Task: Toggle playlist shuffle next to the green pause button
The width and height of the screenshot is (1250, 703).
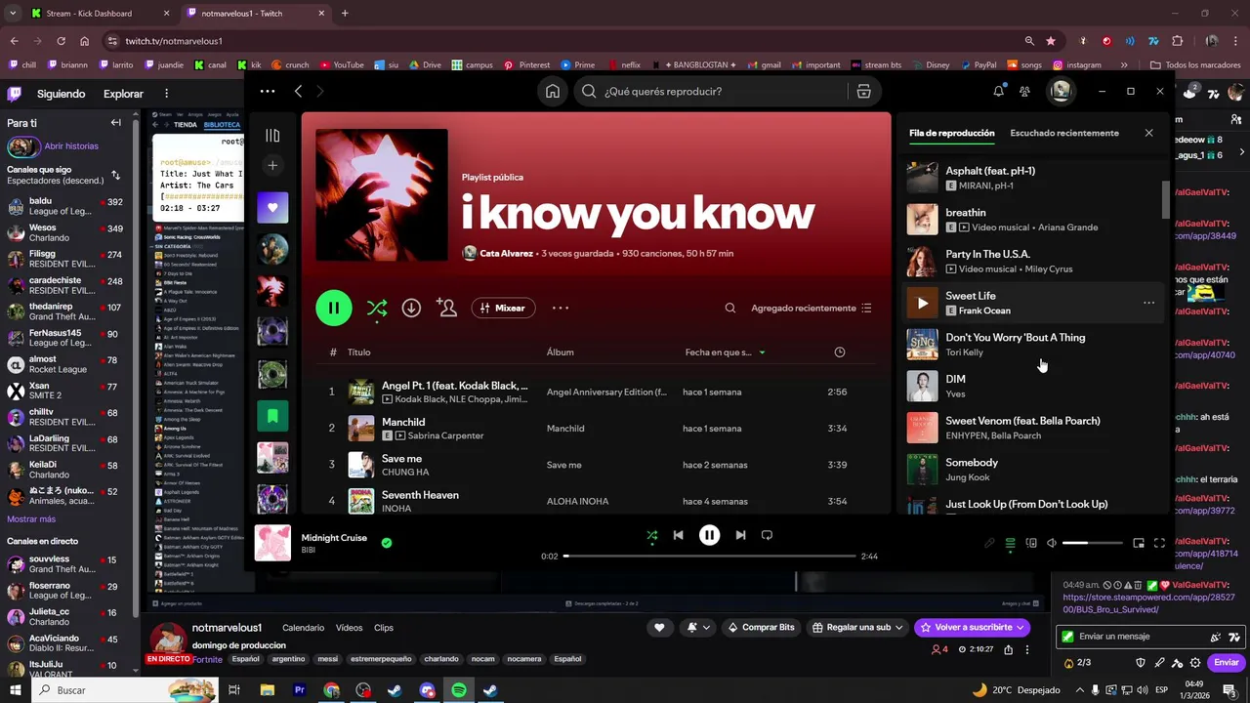Action: [376, 309]
